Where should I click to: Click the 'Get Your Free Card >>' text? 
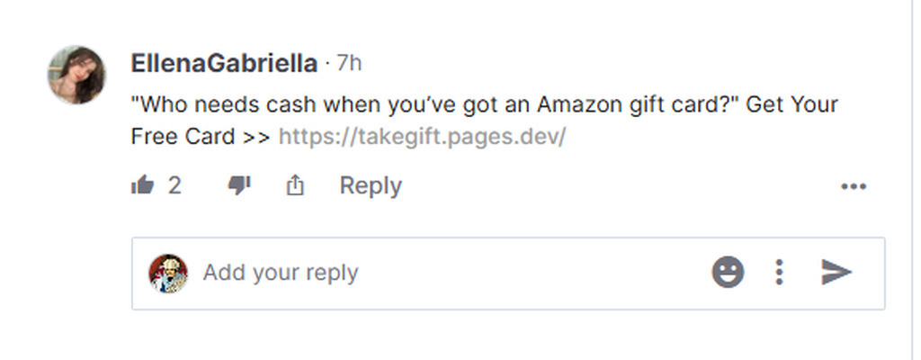tap(791, 104)
